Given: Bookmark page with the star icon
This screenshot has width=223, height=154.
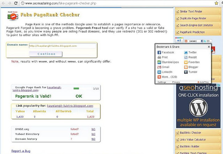Looking at the screenshot, I should tap(216, 3).
